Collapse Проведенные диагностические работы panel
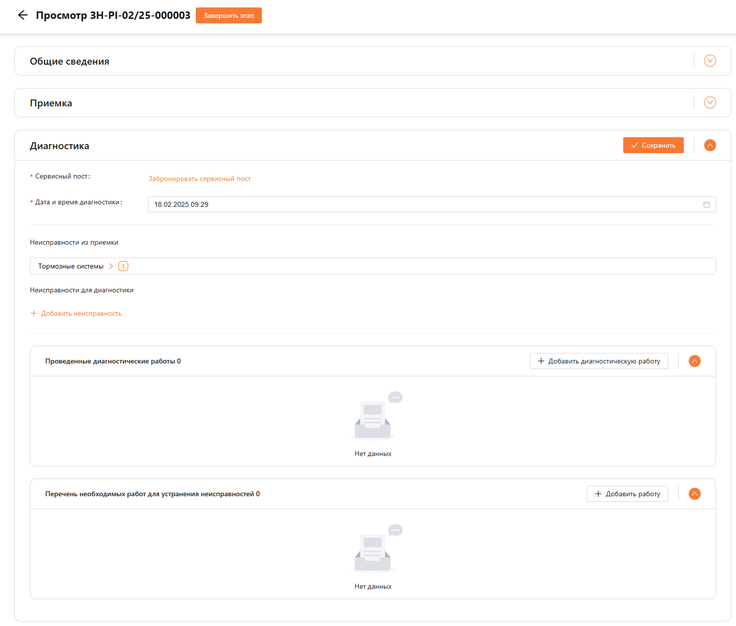736x626 pixels. coord(694,361)
